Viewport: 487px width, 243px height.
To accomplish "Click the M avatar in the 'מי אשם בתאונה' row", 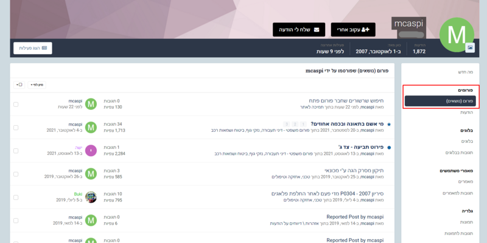I will coord(91,128).
